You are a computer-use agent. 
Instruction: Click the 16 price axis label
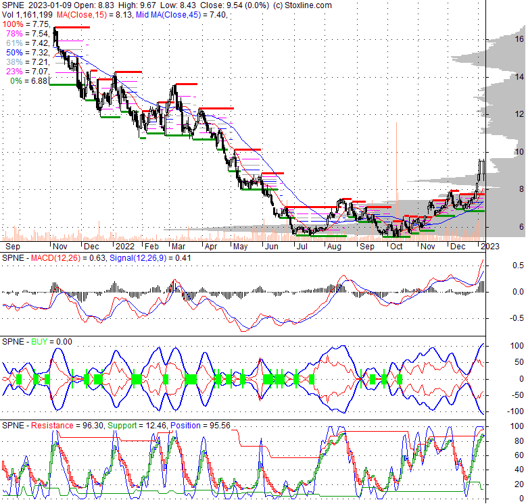click(x=519, y=39)
